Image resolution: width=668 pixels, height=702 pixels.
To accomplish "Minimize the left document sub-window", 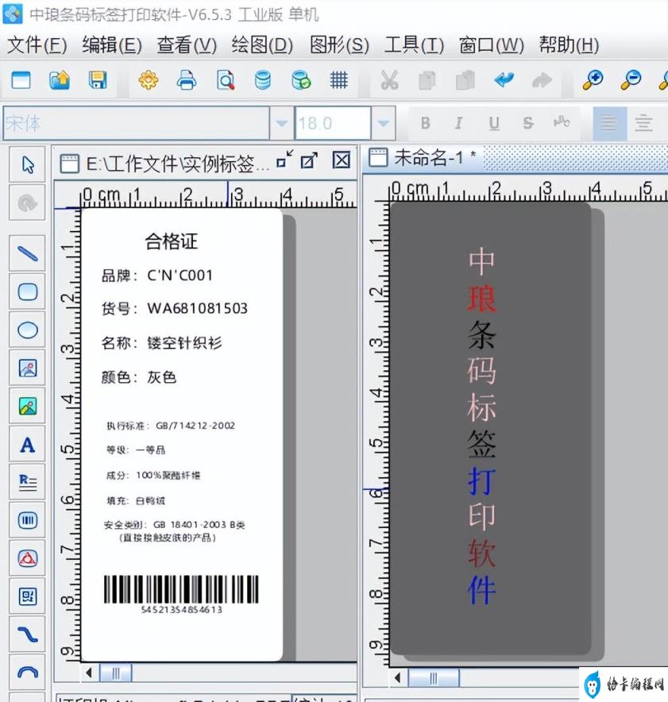I will click(x=284, y=160).
